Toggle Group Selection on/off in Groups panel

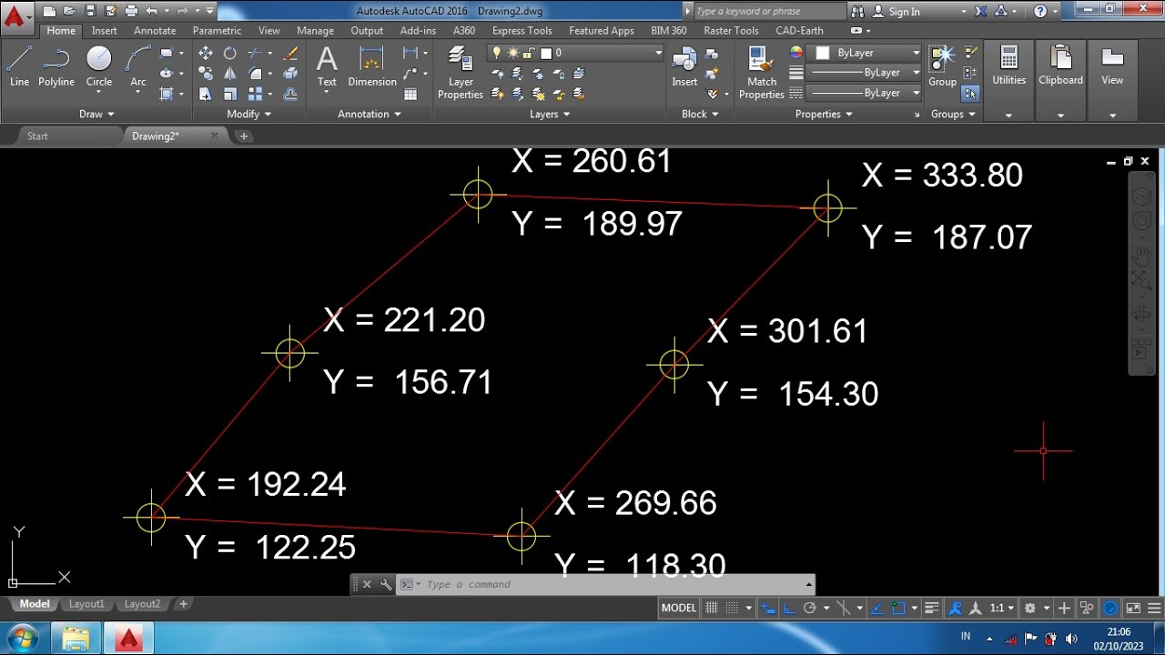(970, 93)
